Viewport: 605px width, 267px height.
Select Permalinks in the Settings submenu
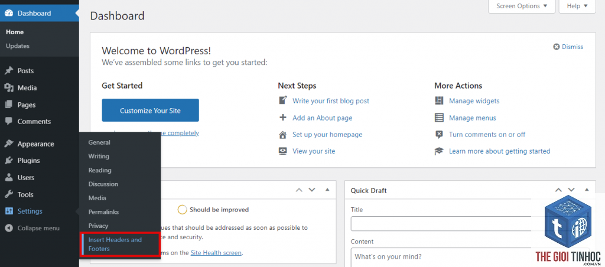coord(103,212)
